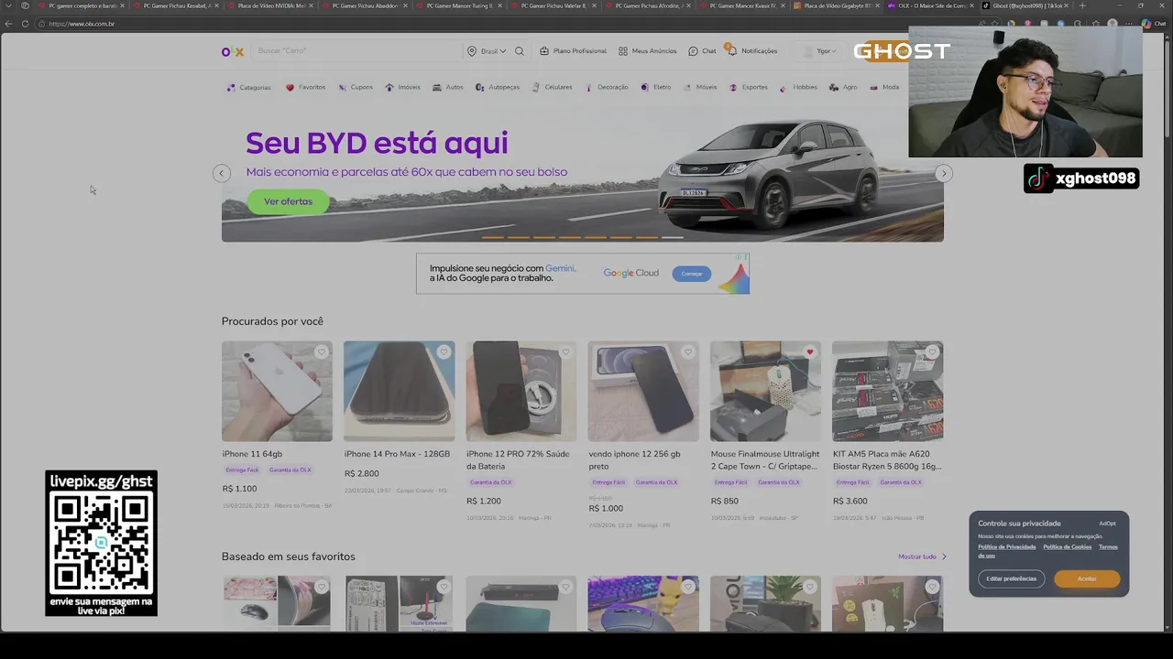Open the Termos de uso link
This screenshot has height=659, width=1173.
click(1108, 547)
